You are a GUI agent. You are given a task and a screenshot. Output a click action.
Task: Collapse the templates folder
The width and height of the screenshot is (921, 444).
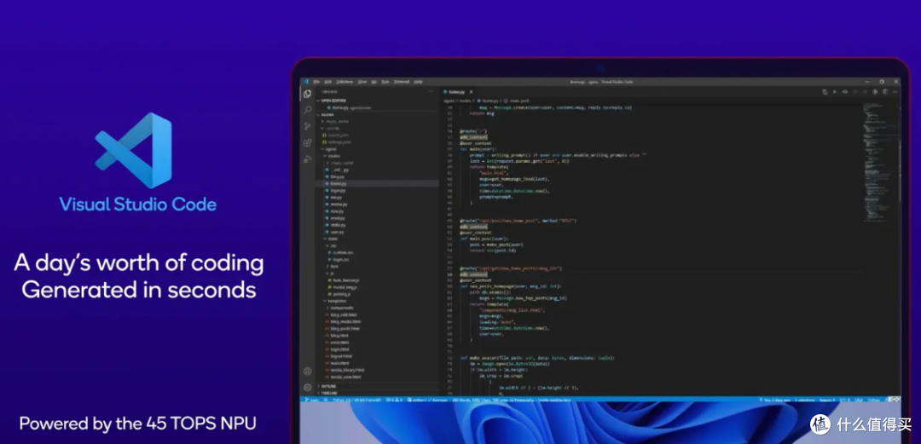coord(337,301)
